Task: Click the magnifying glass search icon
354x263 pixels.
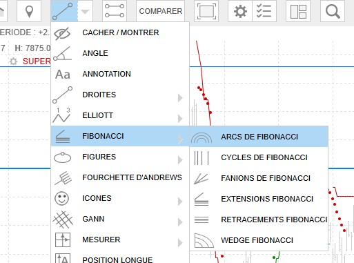Action: click(333, 11)
